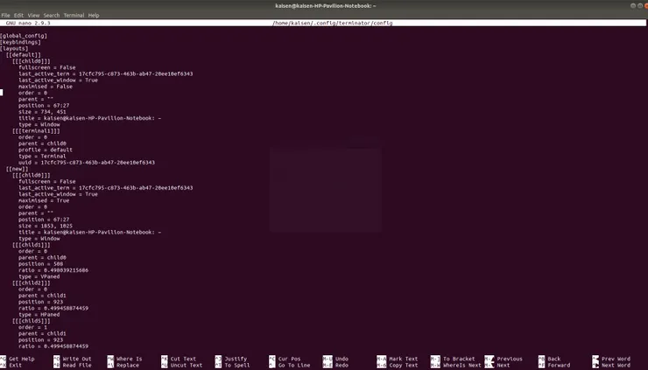Image resolution: width=648 pixels, height=370 pixels.
Task: Click the Prev Word shortcut label
Action: point(616,359)
